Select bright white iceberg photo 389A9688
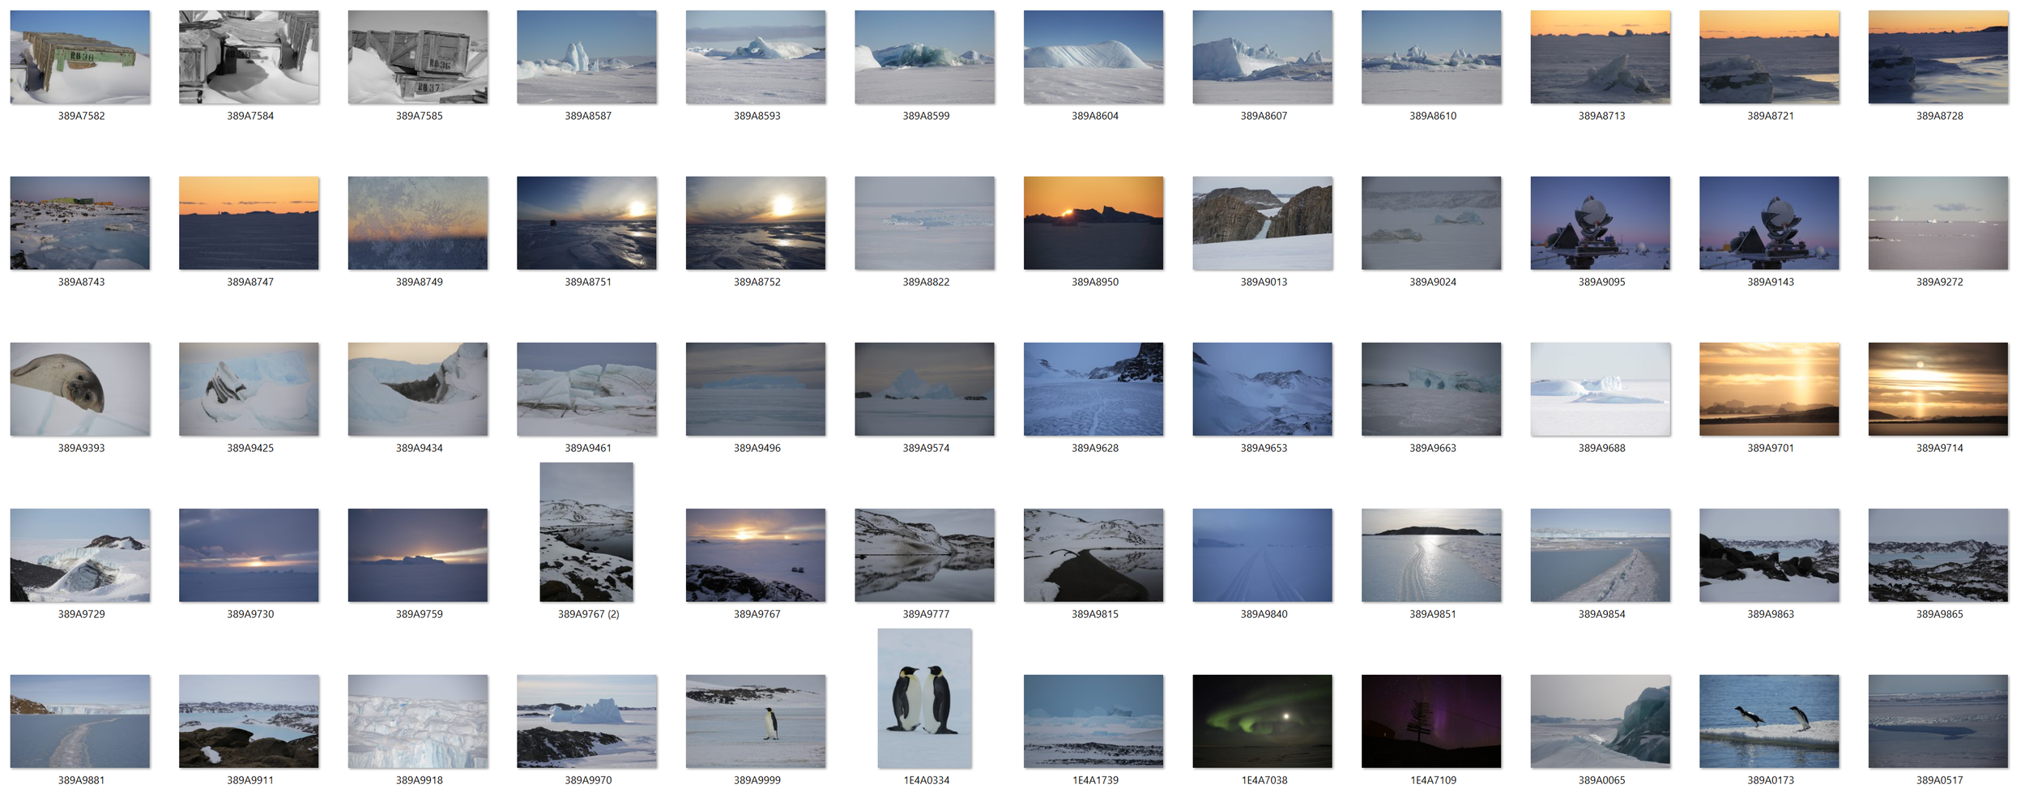 click(x=1601, y=389)
